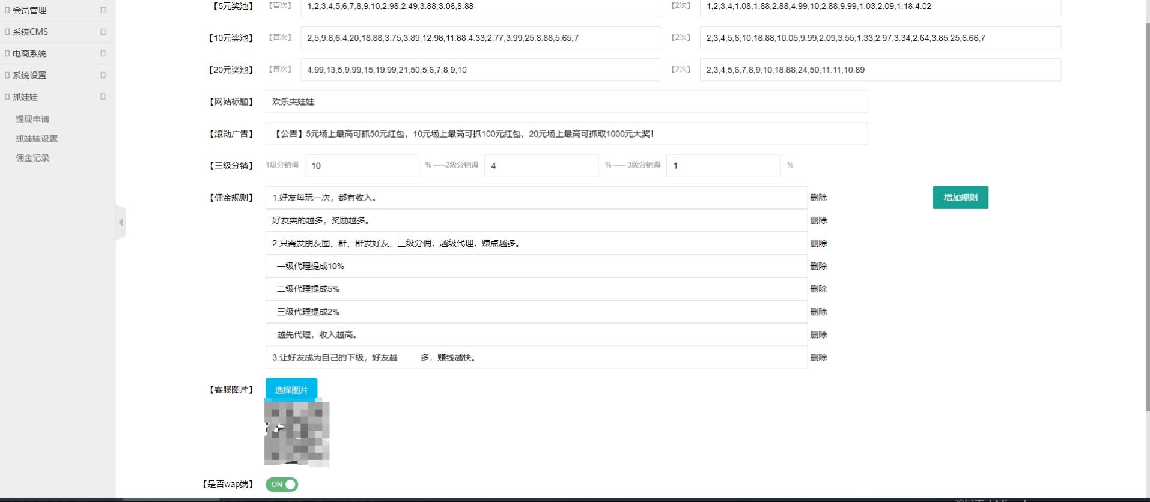Open 提现申请 submenu page
This screenshot has width=1150, height=502.
(32, 119)
